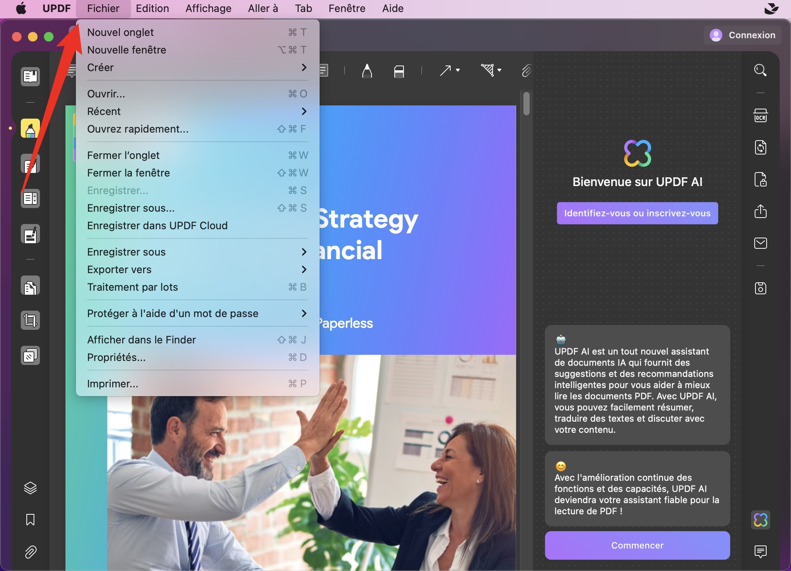Expand the Créer submenu
This screenshot has width=791, height=571.
click(x=197, y=67)
